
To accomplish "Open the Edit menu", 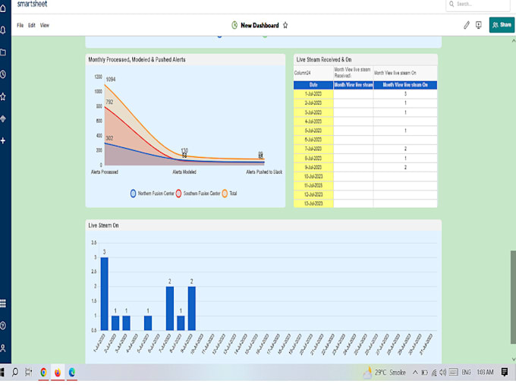I will point(32,25).
